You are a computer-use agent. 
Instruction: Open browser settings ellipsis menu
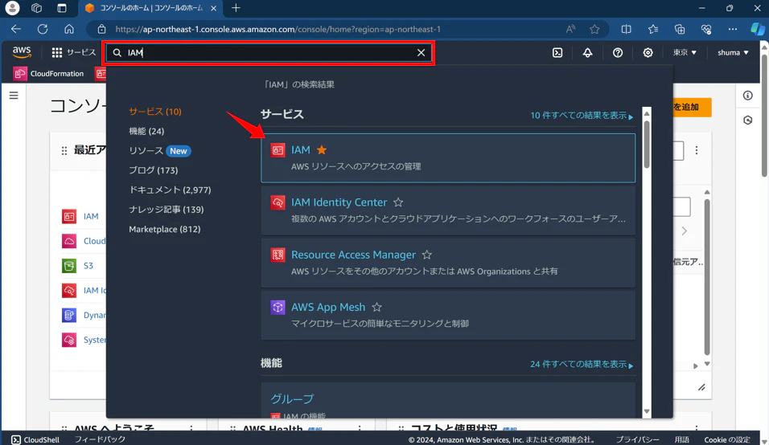tap(733, 29)
